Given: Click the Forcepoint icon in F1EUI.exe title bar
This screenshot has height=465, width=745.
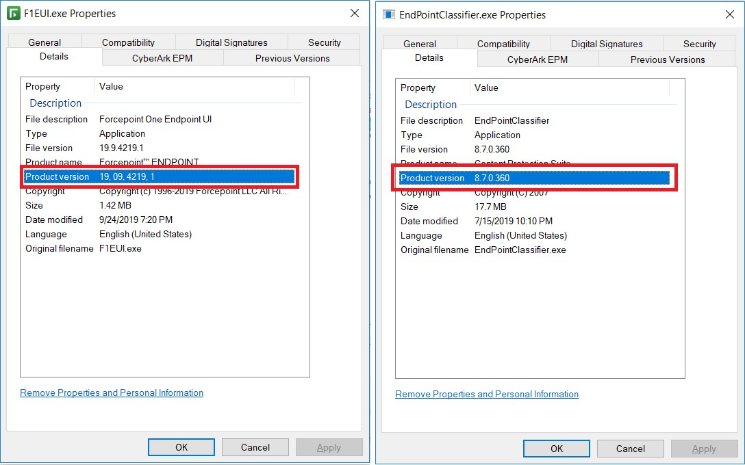Looking at the screenshot, I should (x=15, y=13).
